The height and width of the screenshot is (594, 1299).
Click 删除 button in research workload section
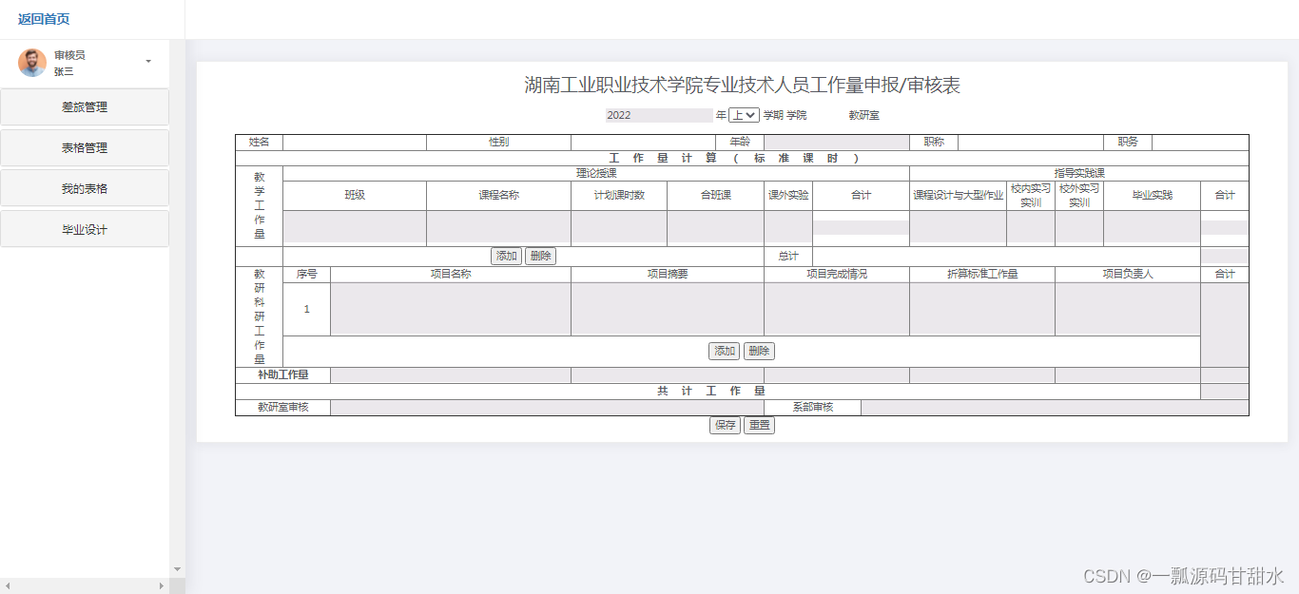click(759, 352)
